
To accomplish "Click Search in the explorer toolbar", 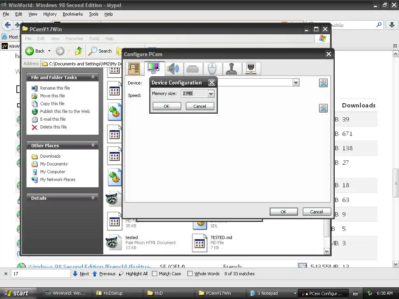I will pos(100,51).
